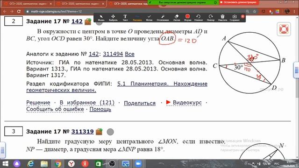The width and height of the screenshot is (299, 168).
Task: Reload the math-oge page
Action: 19,11
